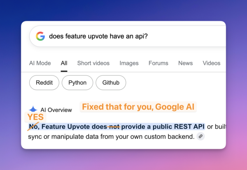Apply the Python filter chip
247x170 pixels.
[x=77, y=83]
